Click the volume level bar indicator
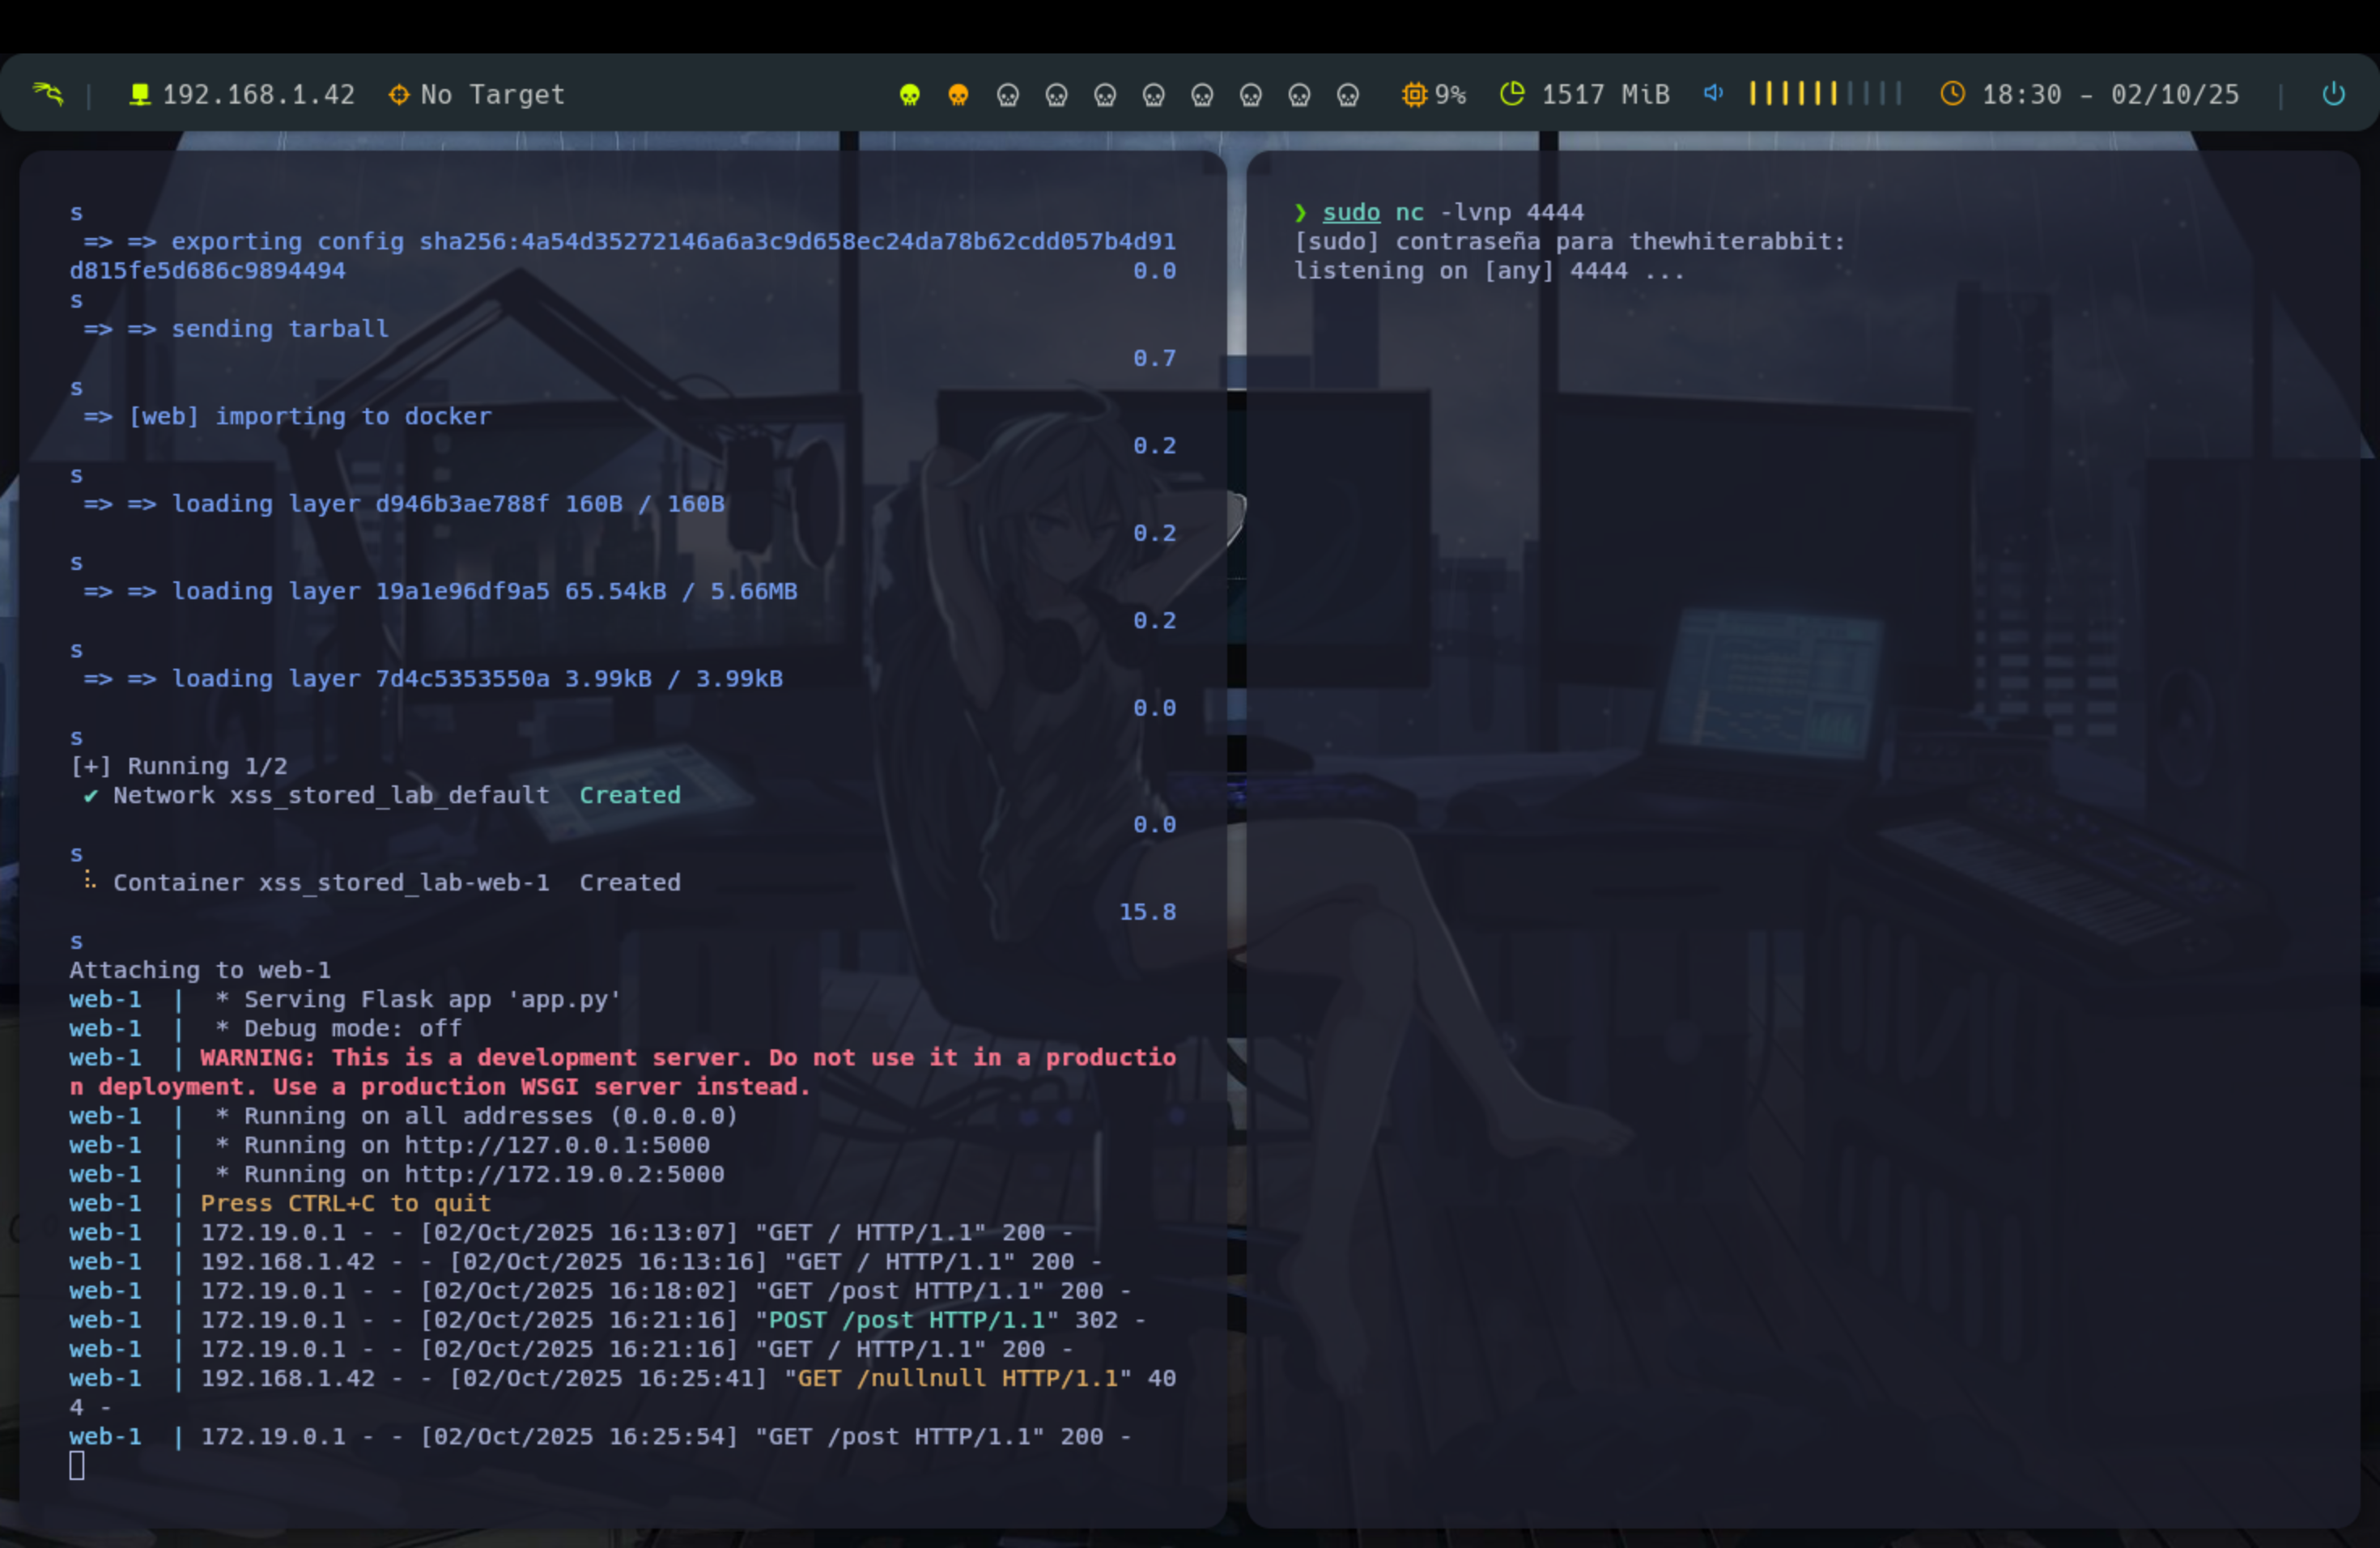The image size is (2380, 1548). click(1824, 94)
